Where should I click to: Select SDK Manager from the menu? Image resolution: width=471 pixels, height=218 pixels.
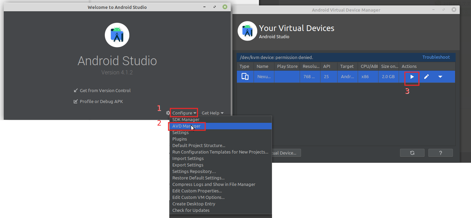pos(221,120)
